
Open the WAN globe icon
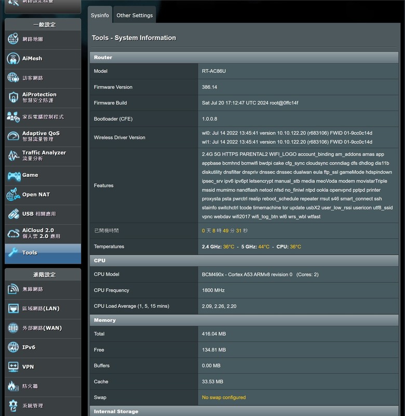coord(13,328)
